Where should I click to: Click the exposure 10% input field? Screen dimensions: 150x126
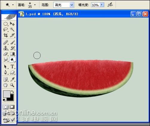[95, 5]
